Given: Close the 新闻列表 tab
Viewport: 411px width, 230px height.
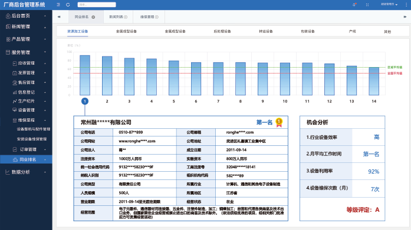Looking at the screenshot, I should click(126, 17).
